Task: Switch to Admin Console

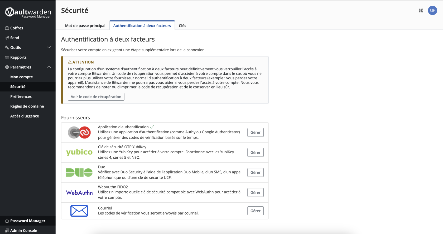Action: (23, 230)
